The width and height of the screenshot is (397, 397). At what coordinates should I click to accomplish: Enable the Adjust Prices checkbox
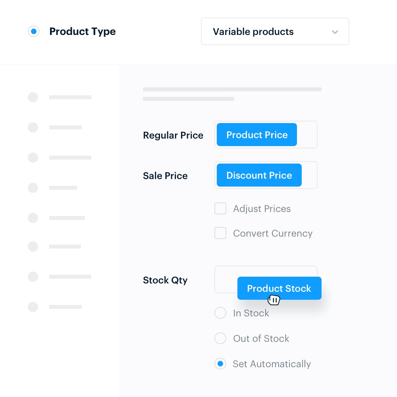coord(220,208)
